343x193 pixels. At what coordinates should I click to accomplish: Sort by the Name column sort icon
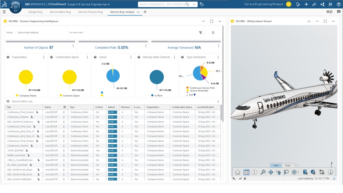[65, 107]
